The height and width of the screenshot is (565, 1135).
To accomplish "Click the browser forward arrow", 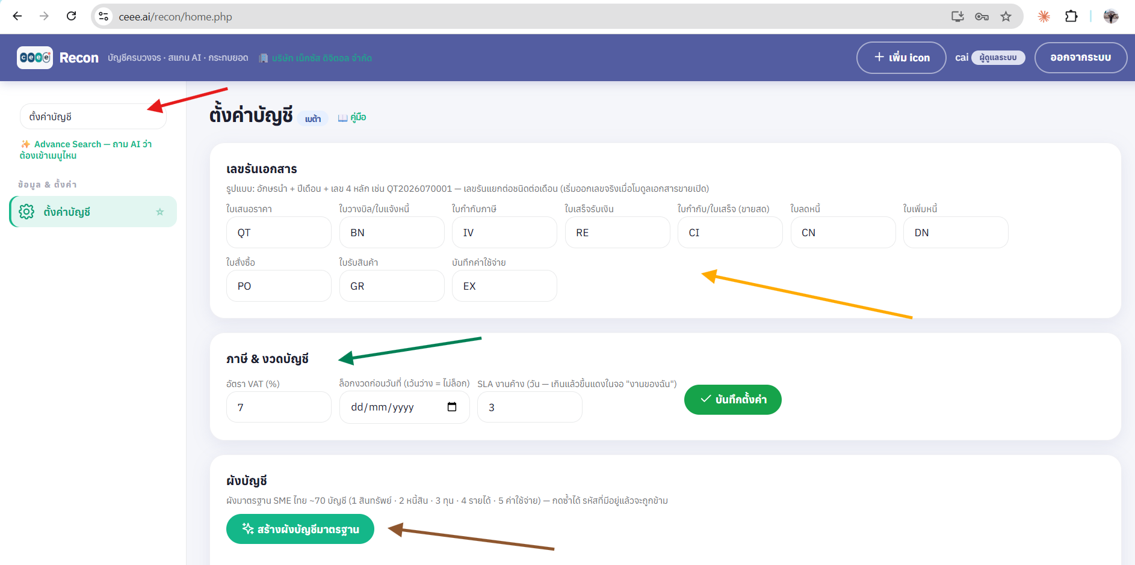I will pyautogui.click(x=44, y=16).
